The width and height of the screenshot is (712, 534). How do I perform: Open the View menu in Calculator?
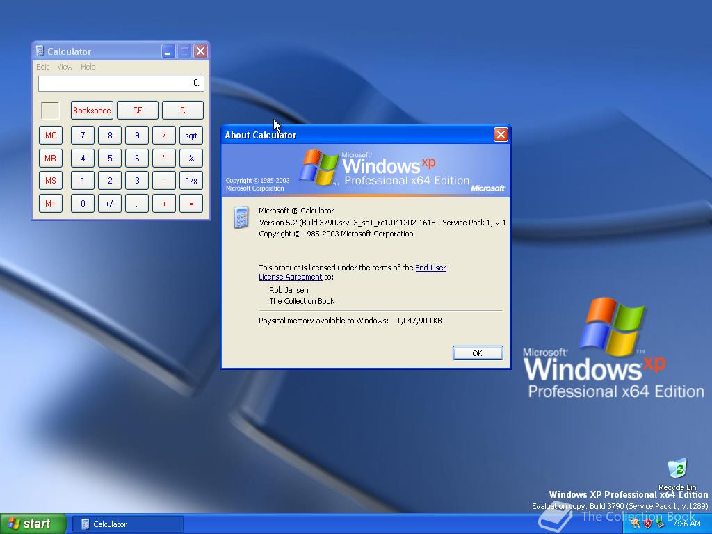pyautogui.click(x=65, y=67)
